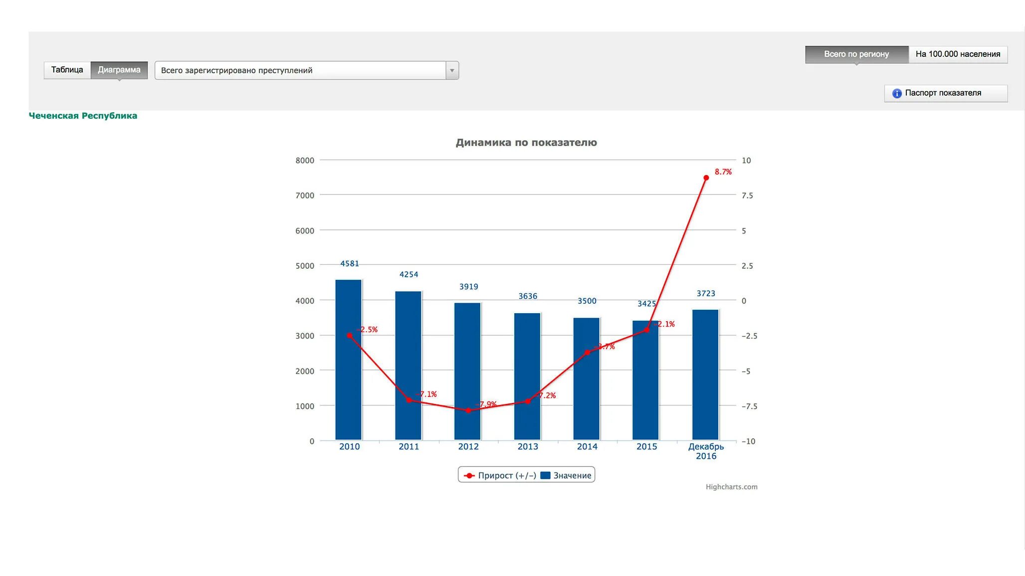Image resolution: width=1025 pixels, height=576 pixels.
Task: Click Чеченская Республика region heading
Action: pos(83,116)
